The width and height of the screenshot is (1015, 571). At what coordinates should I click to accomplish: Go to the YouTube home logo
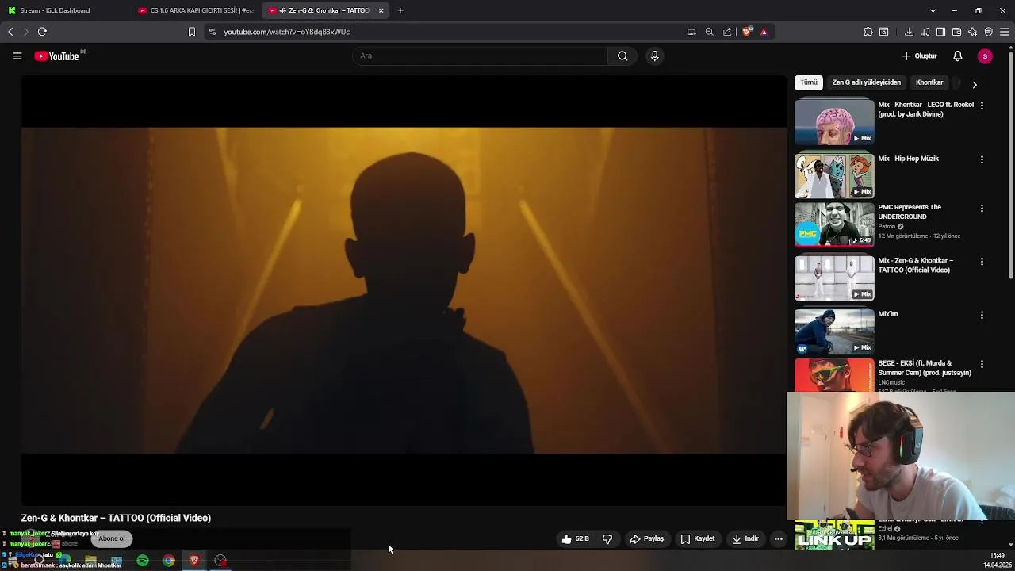click(56, 56)
